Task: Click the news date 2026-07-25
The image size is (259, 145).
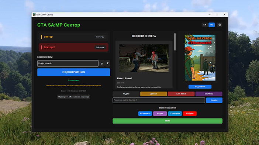Action: [121, 83]
